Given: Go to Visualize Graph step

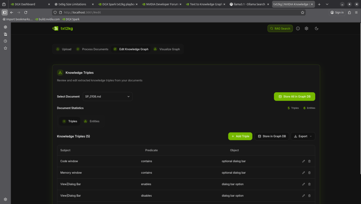Looking at the screenshot, I should (x=167, y=49).
